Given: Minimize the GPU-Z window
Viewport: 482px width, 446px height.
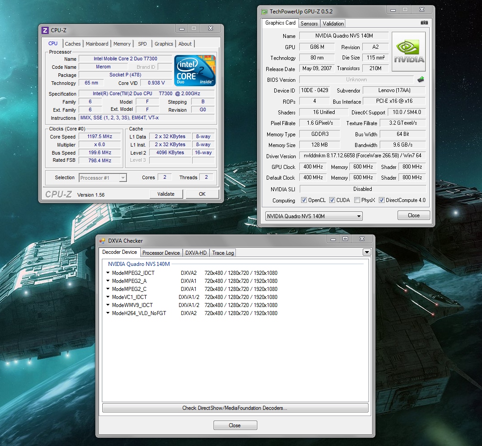Looking at the screenshot, I should pyautogui.click(x=393, y=10).
